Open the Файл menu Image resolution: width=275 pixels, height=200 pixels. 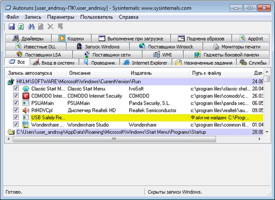(13, 17)
